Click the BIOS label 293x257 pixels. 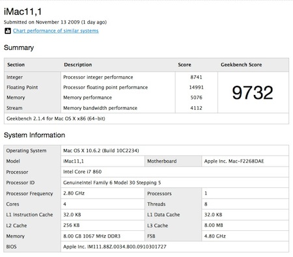pos(11,247)
